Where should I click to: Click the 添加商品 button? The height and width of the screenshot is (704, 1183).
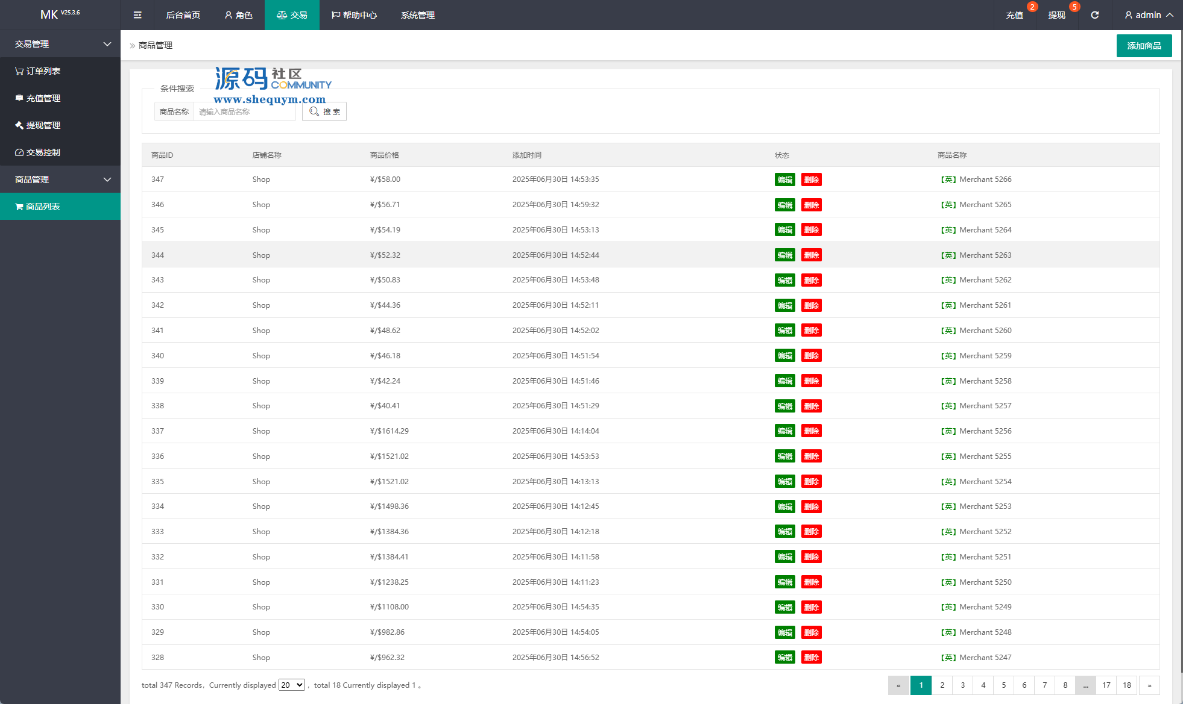[1144, 46]
